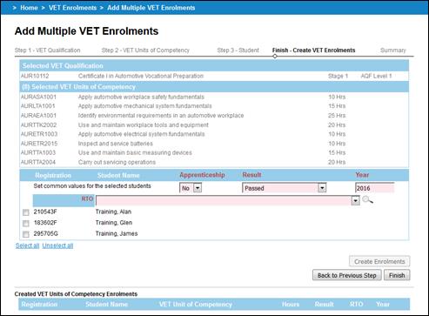The image size is (429, 316).
Task: Click unit code AURETR1003
Action: pos(39,134)
